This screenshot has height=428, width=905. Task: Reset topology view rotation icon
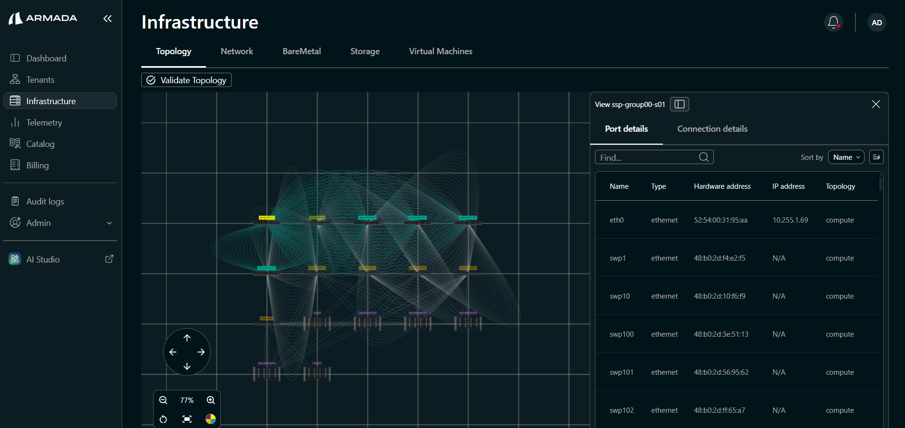pos(163,419)
